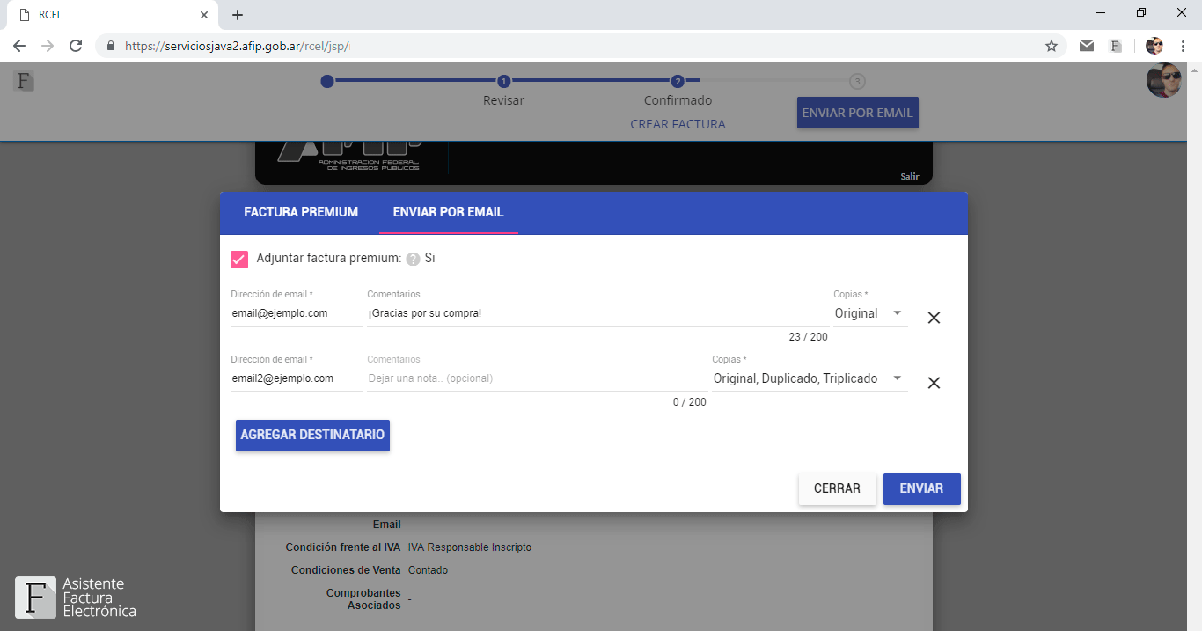Remove the email2@ejemplo.com recipient row
Image resolution: width=1202 pixels, height=631 pixels.
tap(934, 383)
